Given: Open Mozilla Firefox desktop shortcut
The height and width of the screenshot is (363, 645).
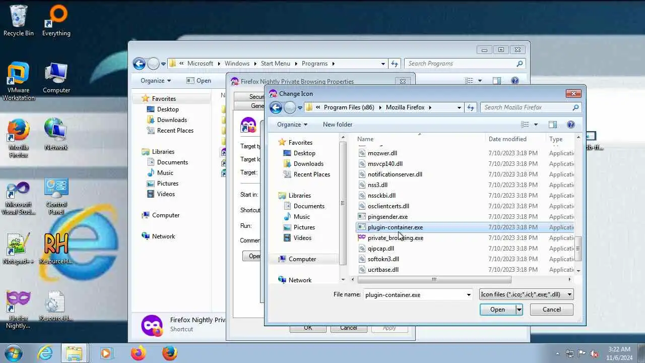Looking at the screenshot, I should click(x=18, y=138).
